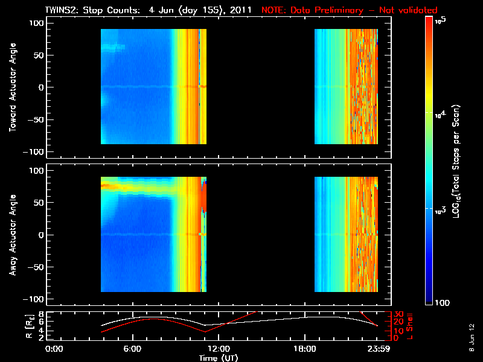This screenshot has width=483, height=362.
Task: Click the color bar legend
Action: click(x=429, y=160)
